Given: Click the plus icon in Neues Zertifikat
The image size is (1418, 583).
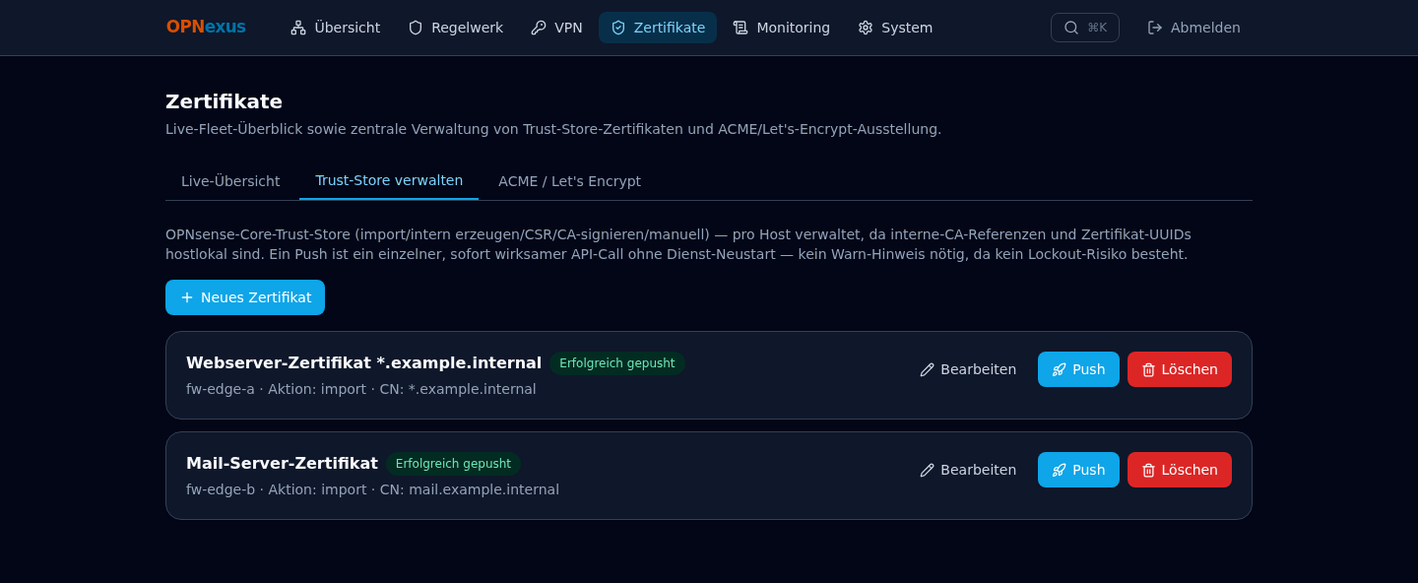Looking at the screenshot, I should tap(187, 297).
